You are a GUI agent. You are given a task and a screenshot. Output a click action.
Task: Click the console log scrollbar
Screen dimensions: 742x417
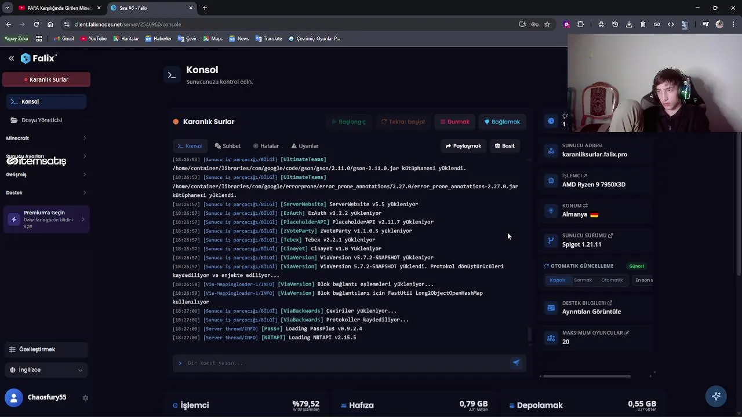529,334
